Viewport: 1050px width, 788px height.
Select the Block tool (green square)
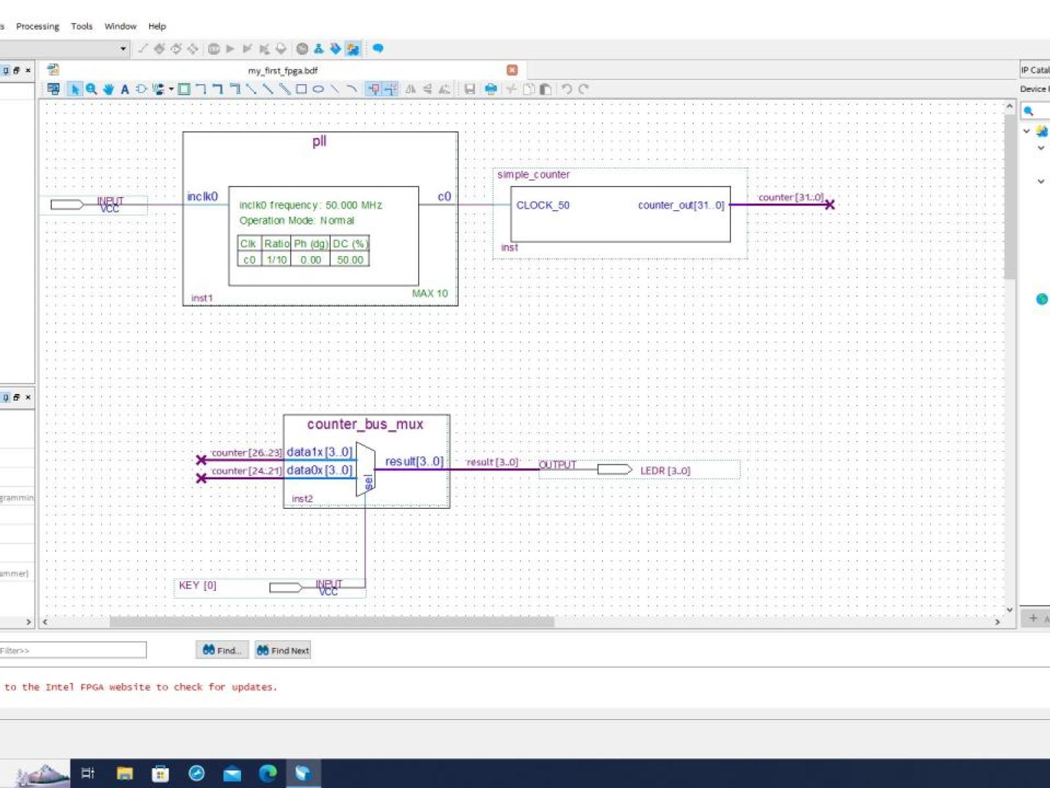pyautogui.click(x=184, y=89)
